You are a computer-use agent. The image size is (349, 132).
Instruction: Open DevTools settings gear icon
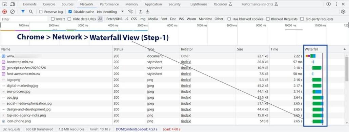coord(329,4)
